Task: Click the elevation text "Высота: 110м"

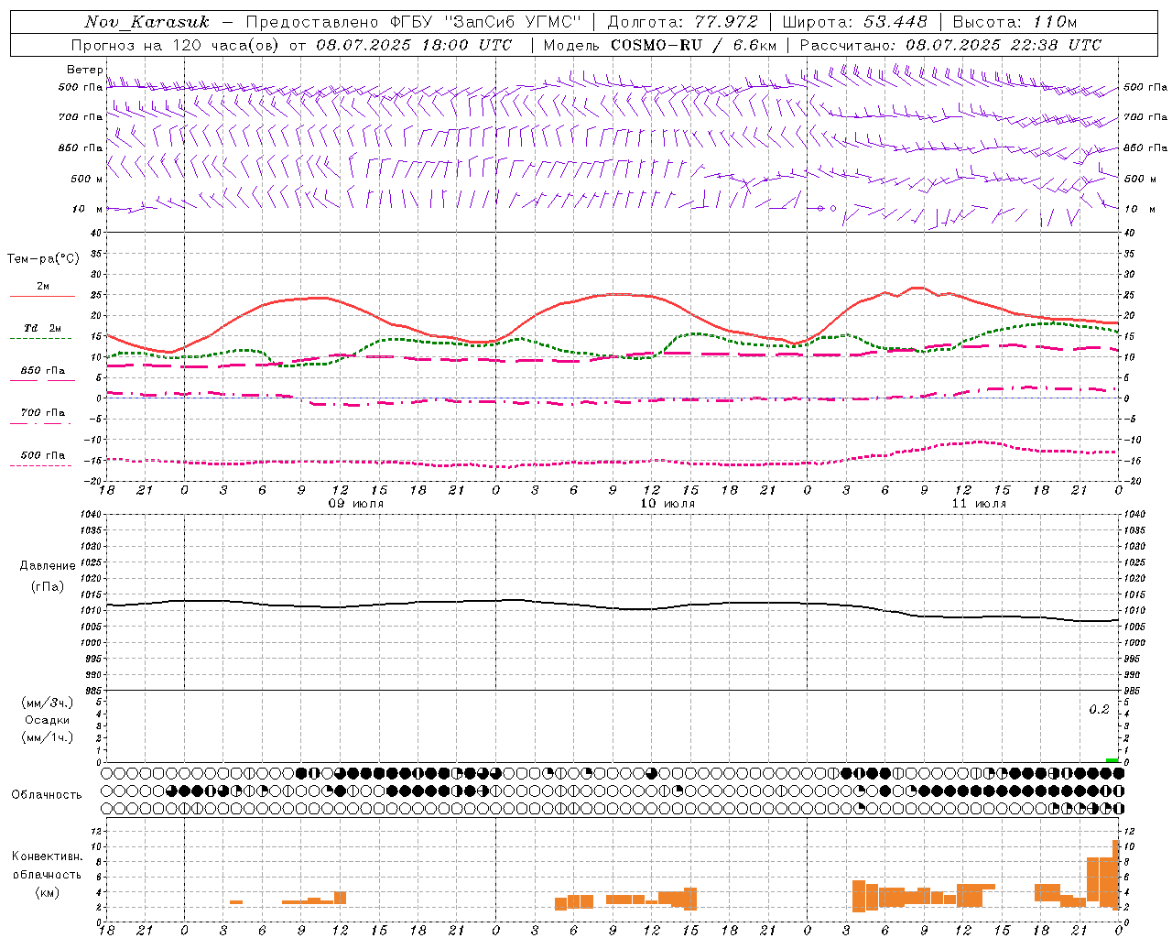Action: 1015,22
